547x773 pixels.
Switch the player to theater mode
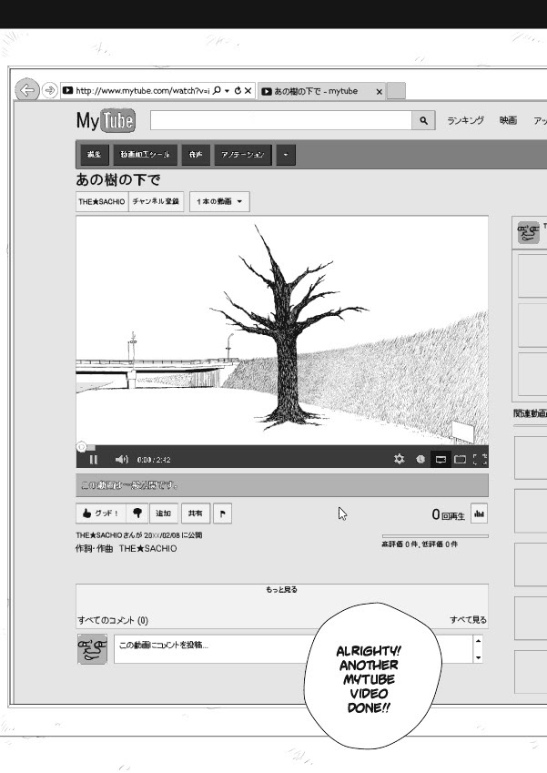pos(441,460)
